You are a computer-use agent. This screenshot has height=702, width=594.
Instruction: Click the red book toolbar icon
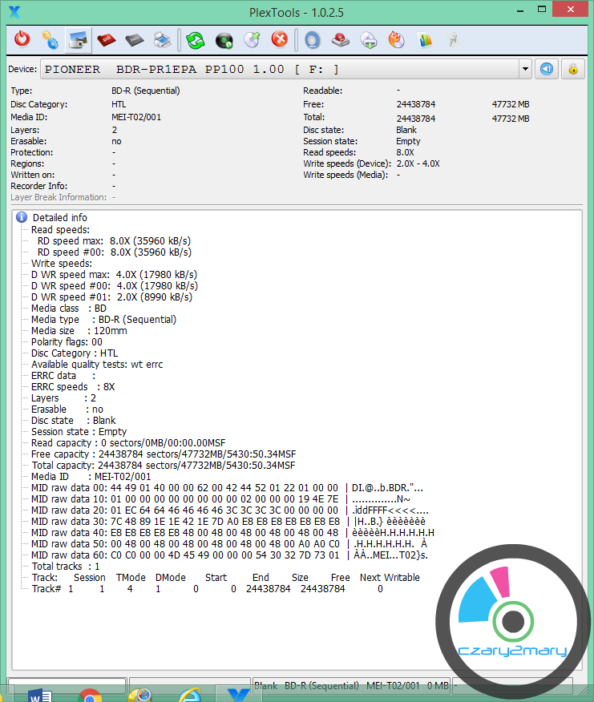point(106,38)
